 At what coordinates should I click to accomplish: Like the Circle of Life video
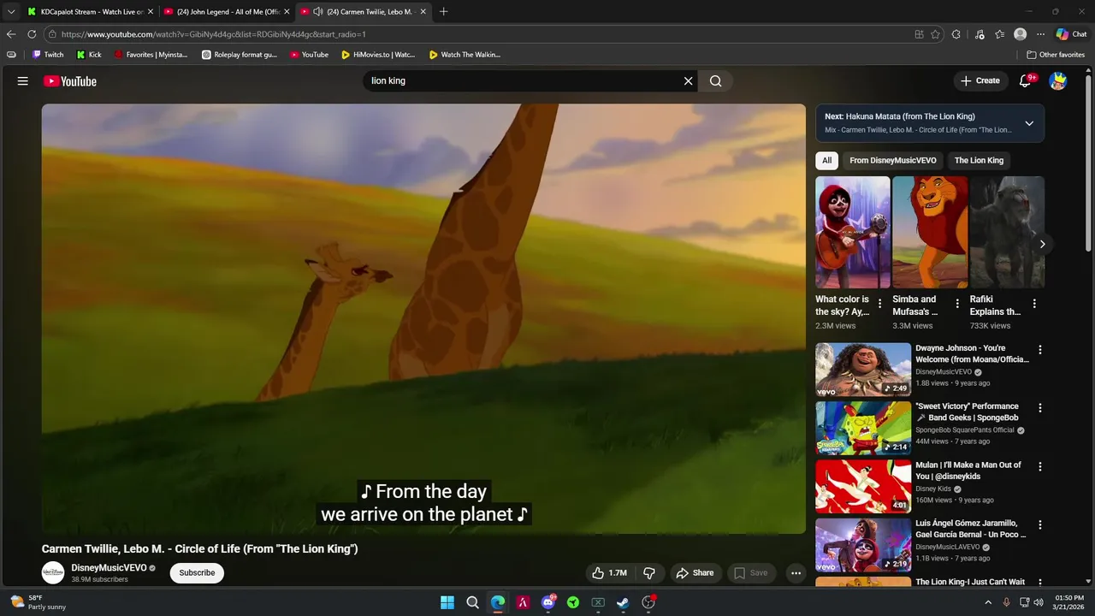610,573
